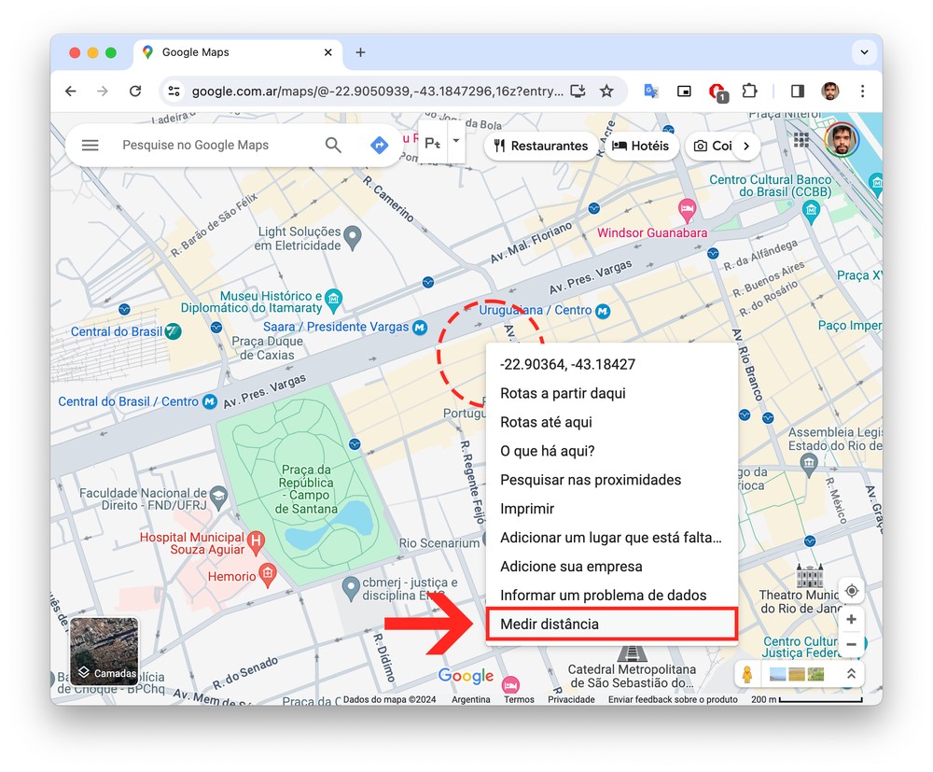Expand the map imagery strip
Image resolution: width=933 pixels, height=772 pixels.
tap(851, 673)
